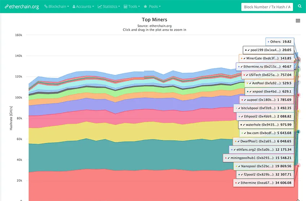Click the line-chart icon beside Statistics
Viewport: 306px width, 201px height.
coord(99,6)
